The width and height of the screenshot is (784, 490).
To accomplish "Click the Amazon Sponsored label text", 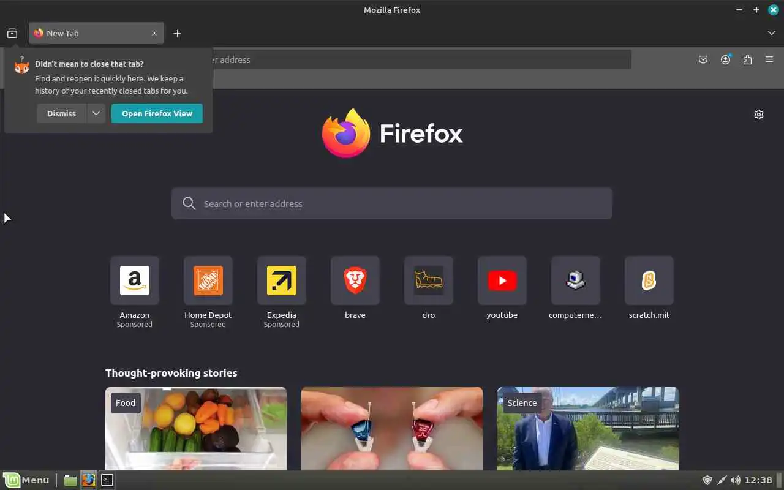I will (135, 325).
